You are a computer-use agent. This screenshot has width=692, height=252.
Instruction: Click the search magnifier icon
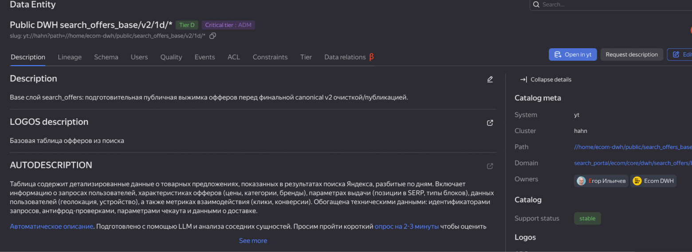pos(536,4)
